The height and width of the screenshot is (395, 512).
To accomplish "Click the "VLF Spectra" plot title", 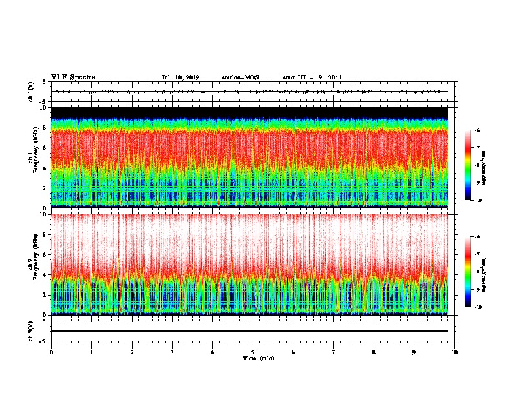I will coord(73,77).
